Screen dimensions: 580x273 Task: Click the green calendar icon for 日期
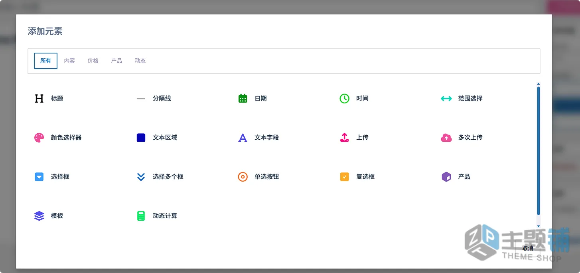pos(243,98)
